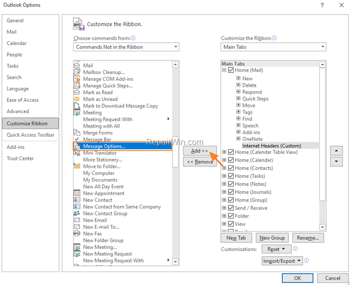Click the New Appointment calendar icon
The image size is (350, 285).
[77, 193]
